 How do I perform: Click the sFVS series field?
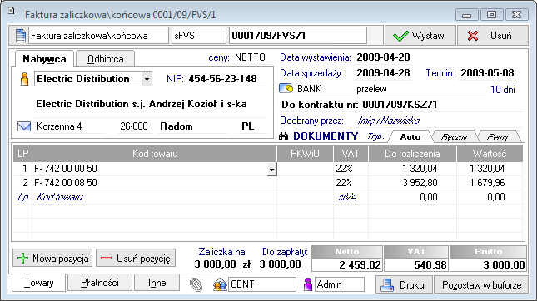click(x=199, y=36)
